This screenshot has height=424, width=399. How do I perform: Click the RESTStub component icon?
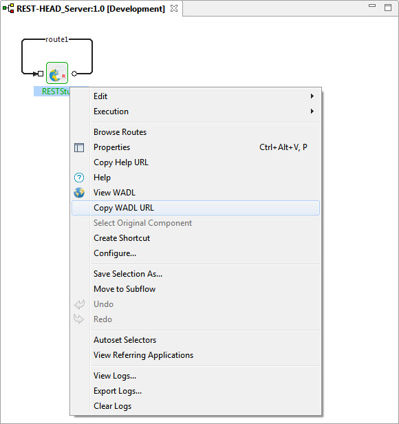click(x=57, y=73)
